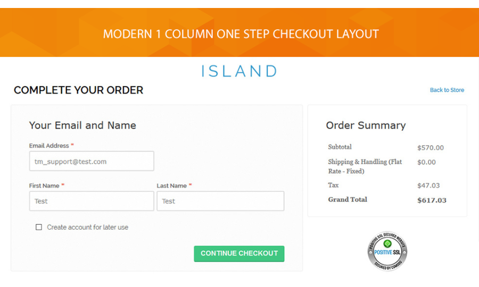Click the Last Name field label

pos(171,185)
